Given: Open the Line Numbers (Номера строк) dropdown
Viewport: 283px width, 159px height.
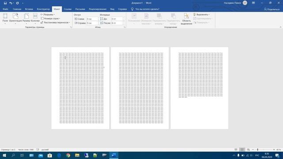Looking at the screenshot, I should tap(50, 19).
